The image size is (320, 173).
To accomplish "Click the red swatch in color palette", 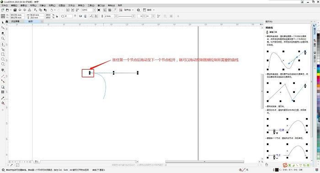I will 318,78.
